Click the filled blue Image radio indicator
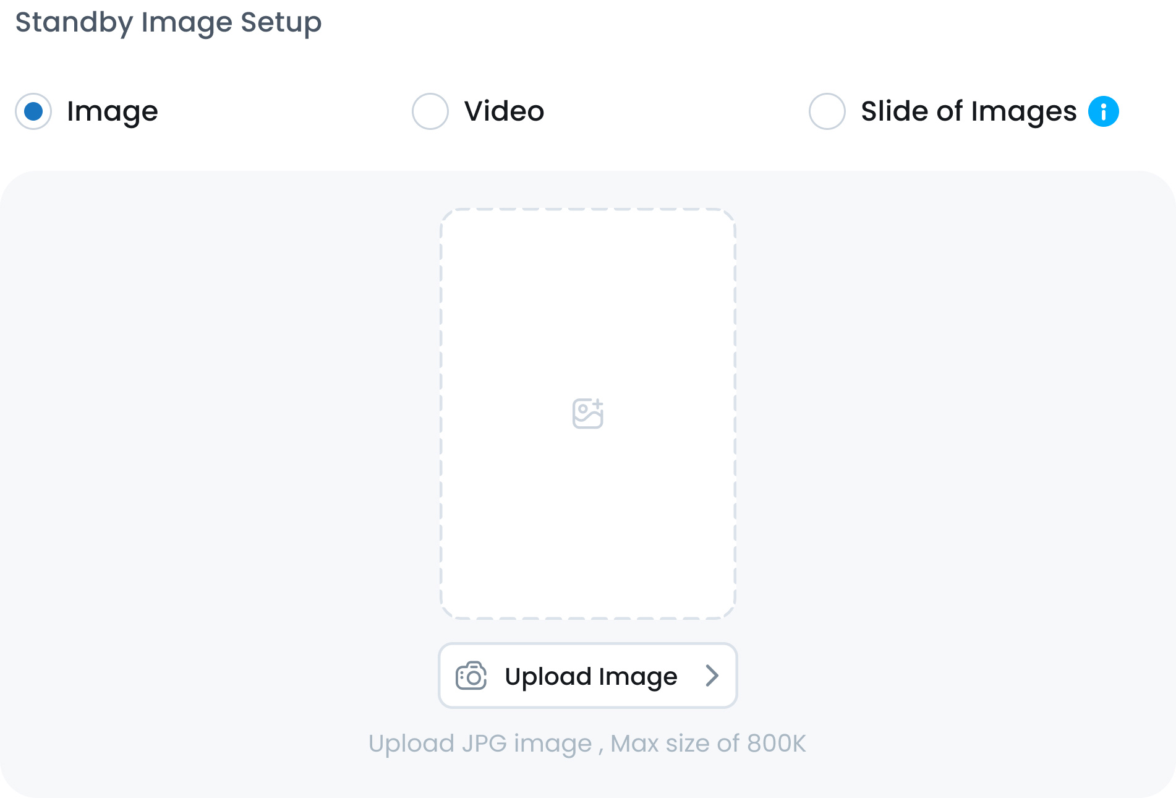 [x=34, y=111]
